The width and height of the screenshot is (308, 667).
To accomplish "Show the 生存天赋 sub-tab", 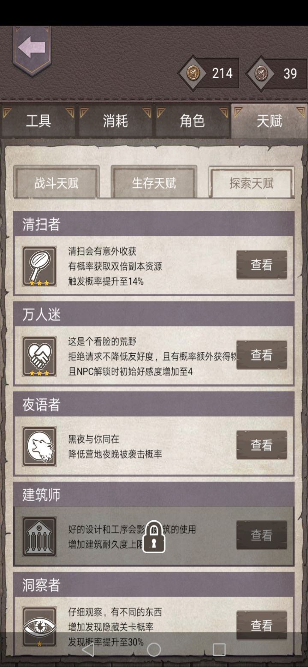I will tap(154, 183).
